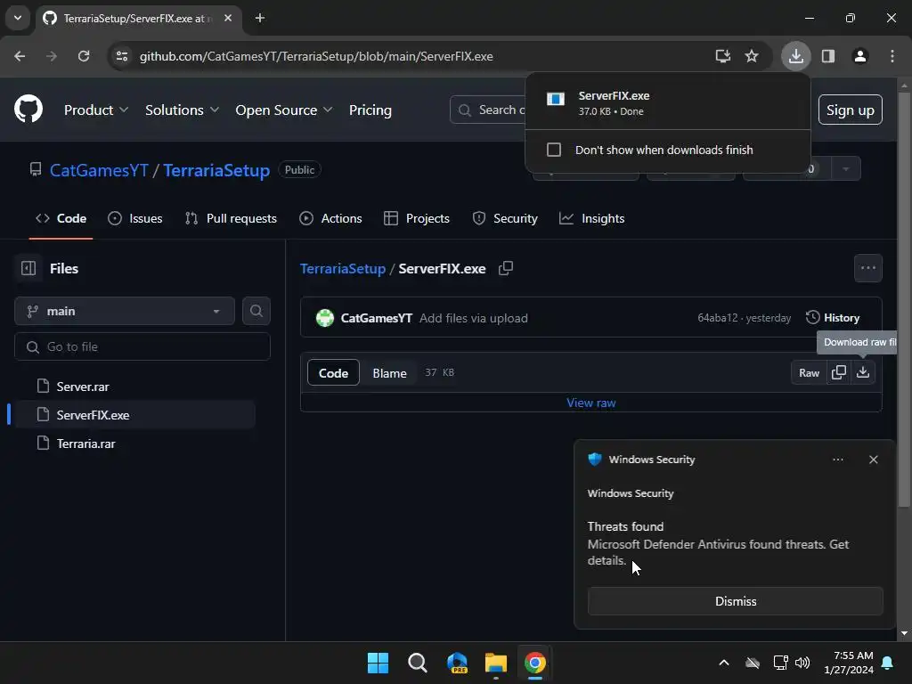Open the tab search dropdown arrow
This screenshot has height=684, width=912.
[18, 18]
